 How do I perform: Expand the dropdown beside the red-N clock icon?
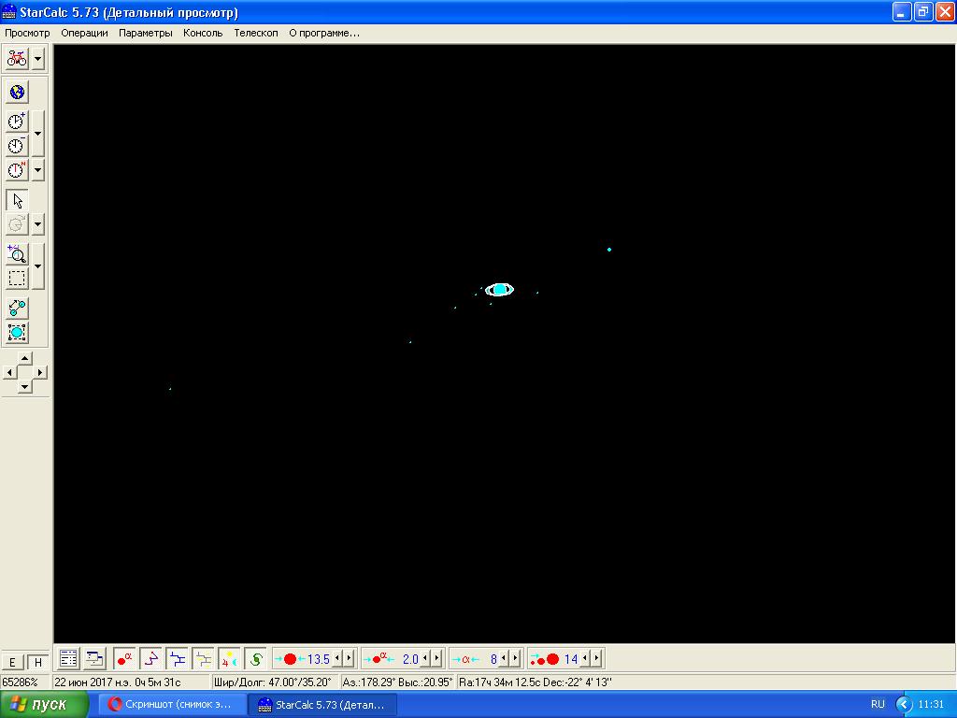37,170
